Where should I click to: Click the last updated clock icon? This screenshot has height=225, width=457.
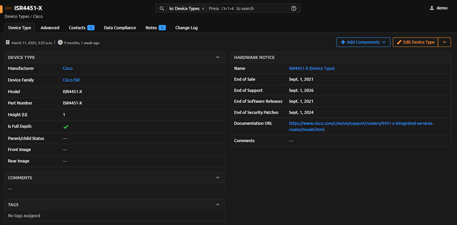(x=60, y=43)
